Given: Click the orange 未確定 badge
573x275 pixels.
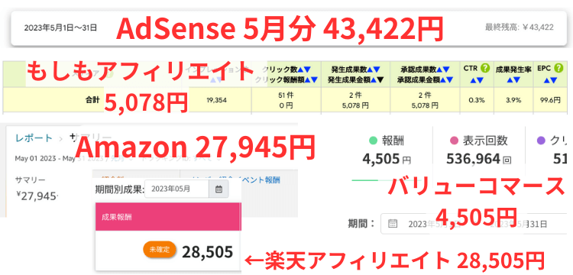Looking at the screenshot, I should click(x=160, y=250).
